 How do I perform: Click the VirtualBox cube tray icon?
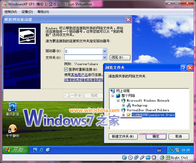(177, 150)
